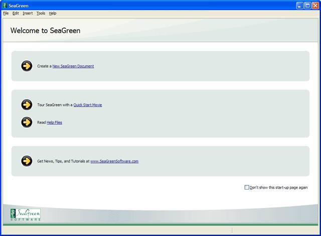Open the Help Files link
The height and width of the screenshot is (236, 321).
(54, 122)
